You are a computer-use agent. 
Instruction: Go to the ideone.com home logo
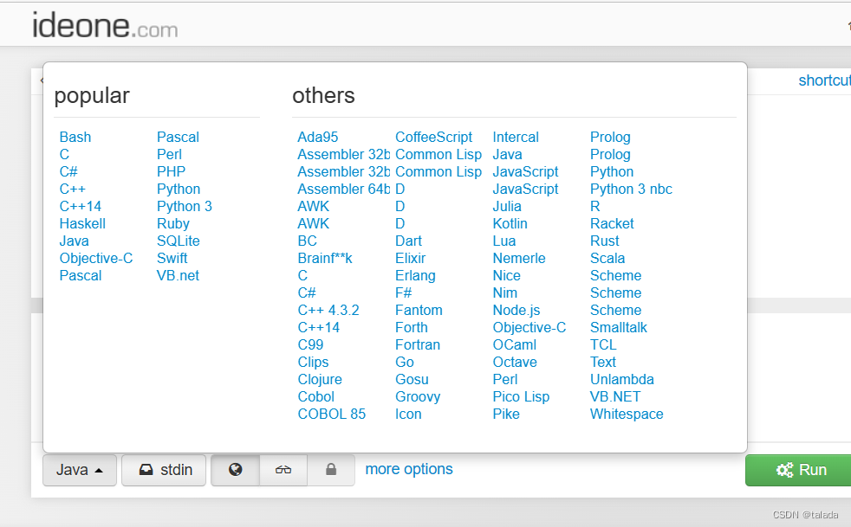105,25
